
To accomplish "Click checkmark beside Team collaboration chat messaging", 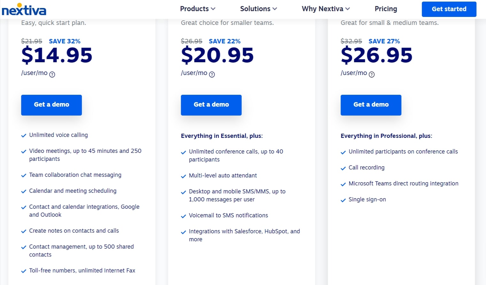I will click(x=24, y=176).
